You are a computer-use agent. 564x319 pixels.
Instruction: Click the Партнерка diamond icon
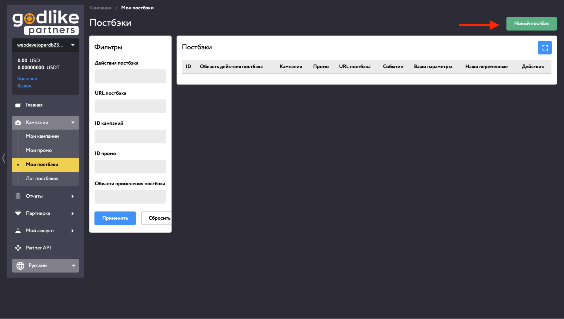click(x=18, y=213)
